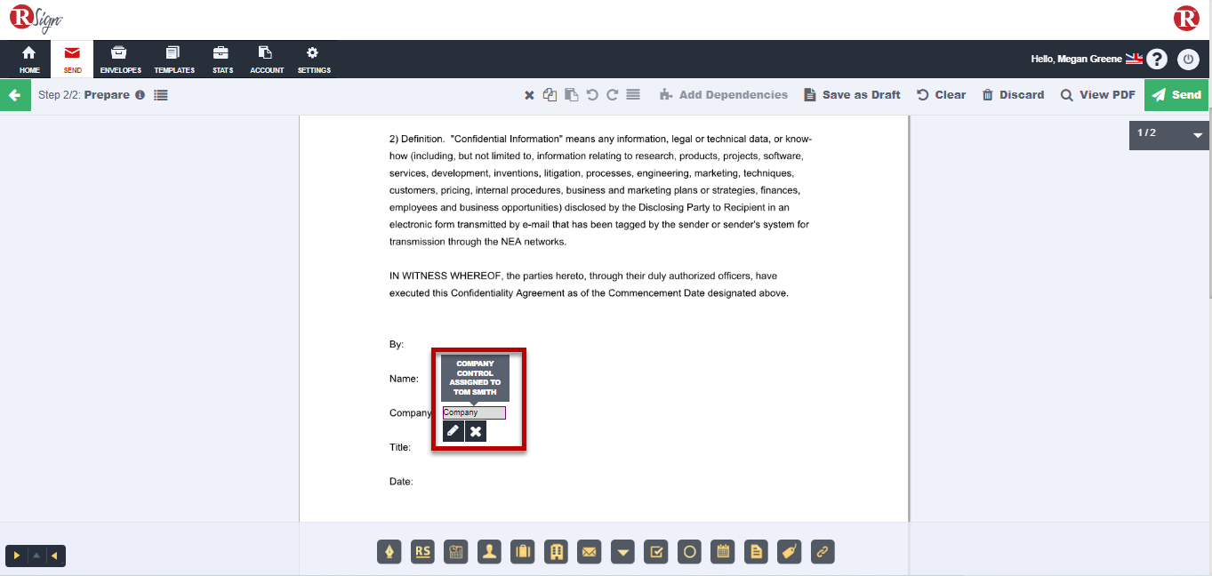Add the Company building control

coord(557,552)
